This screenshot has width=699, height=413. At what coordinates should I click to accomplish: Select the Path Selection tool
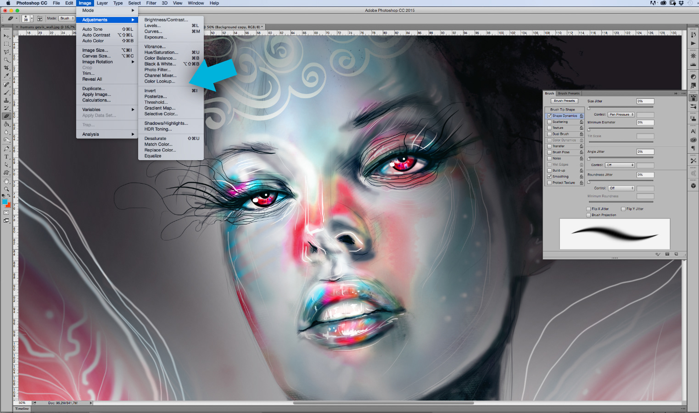[x=6, y=165]
